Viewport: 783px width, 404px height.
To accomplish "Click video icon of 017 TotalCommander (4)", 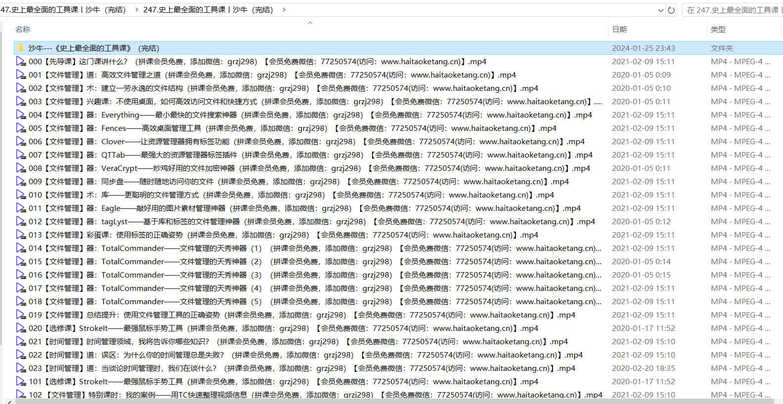I will 21,288.
